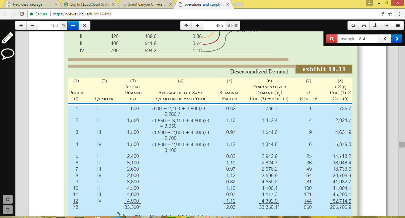Click the export arrow icon in the toolbar
405x218 pixels.
(387, 25)
